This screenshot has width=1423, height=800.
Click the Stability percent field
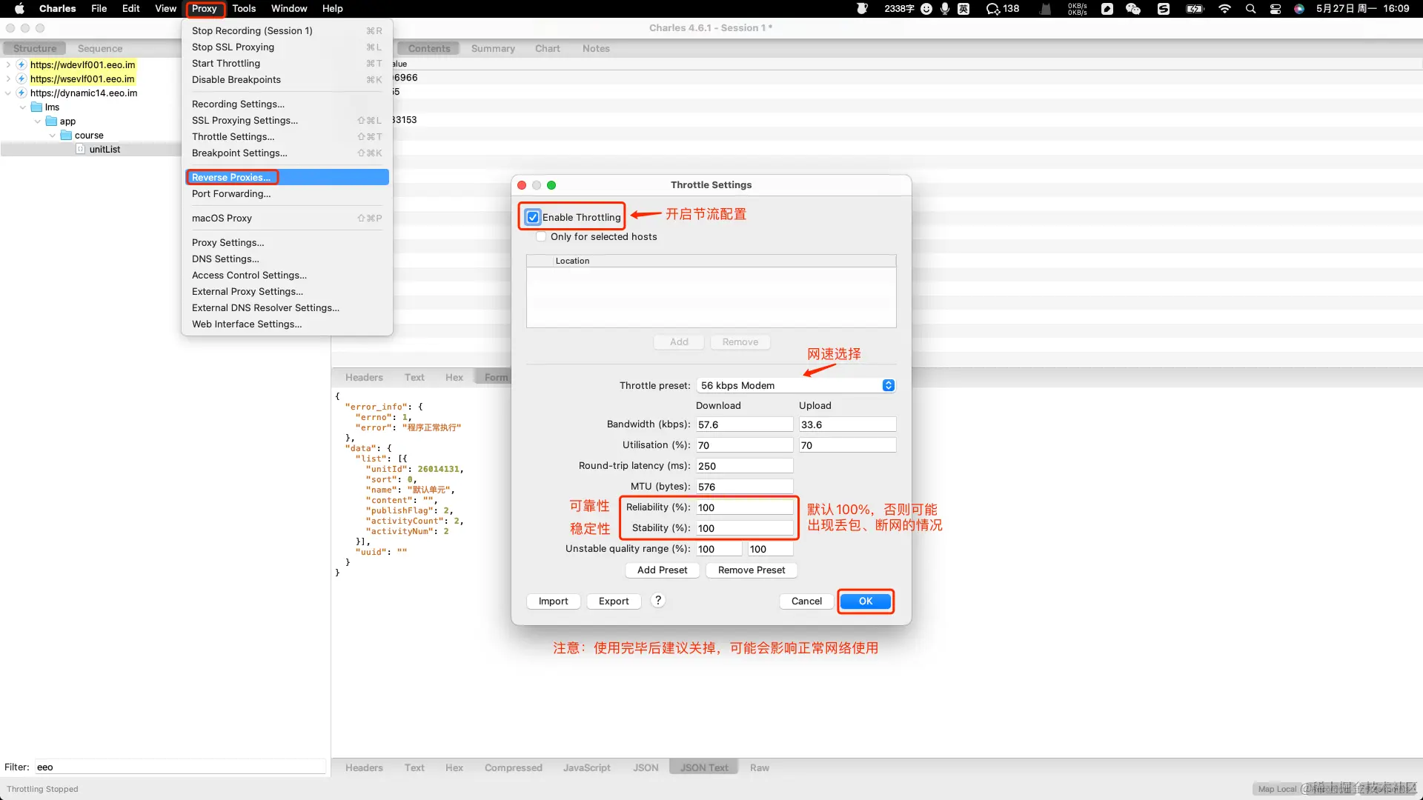[744, 528]
